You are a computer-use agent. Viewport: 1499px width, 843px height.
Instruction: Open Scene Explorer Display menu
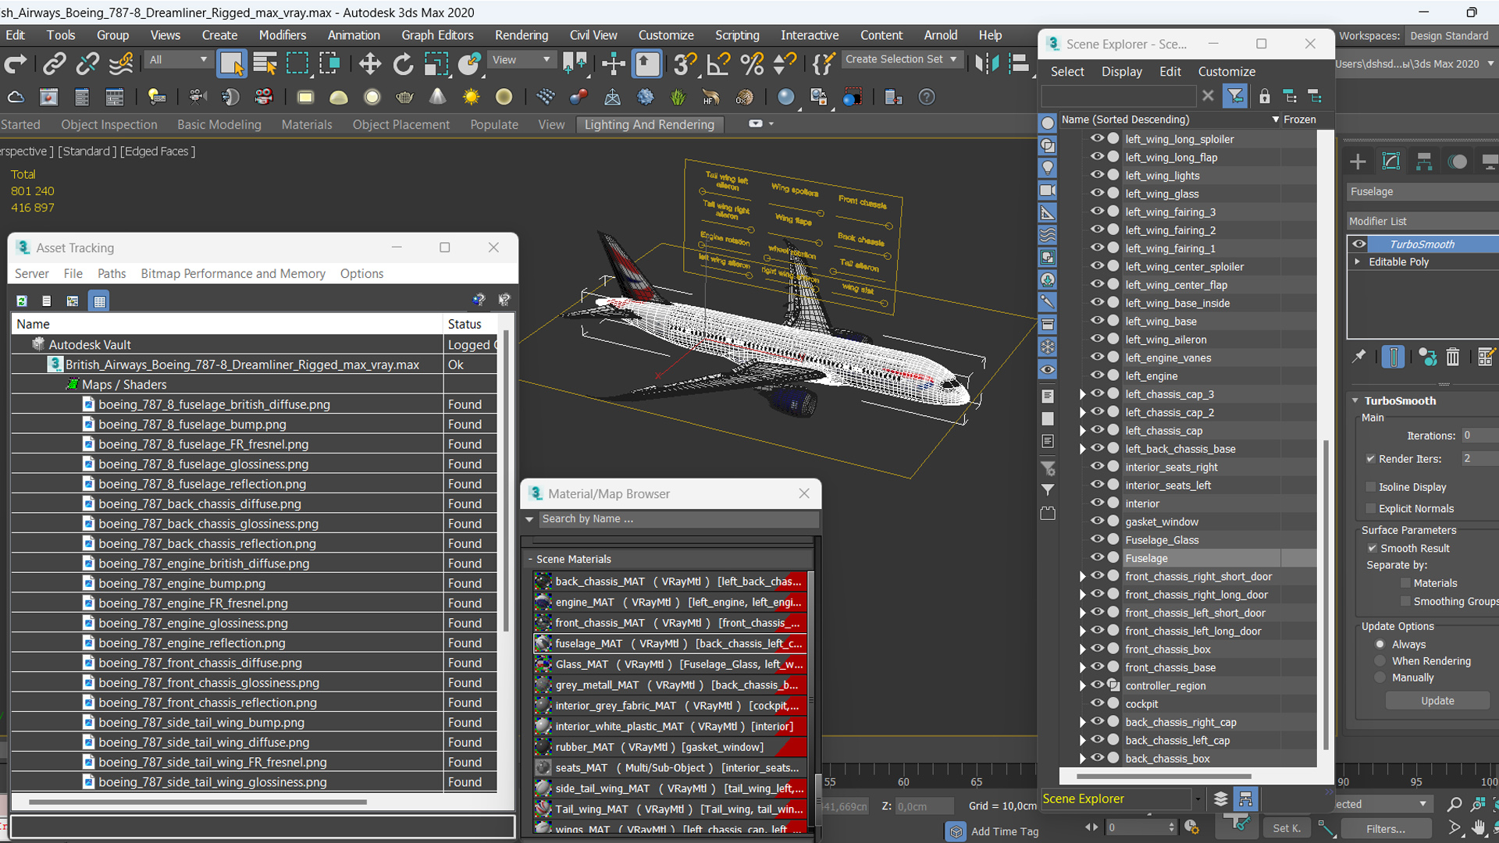(x=1121, y=72)
